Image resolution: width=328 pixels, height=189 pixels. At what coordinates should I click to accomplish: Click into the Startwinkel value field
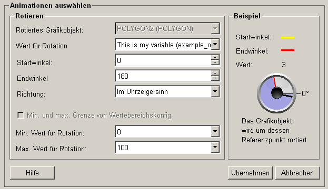[163, 60]
